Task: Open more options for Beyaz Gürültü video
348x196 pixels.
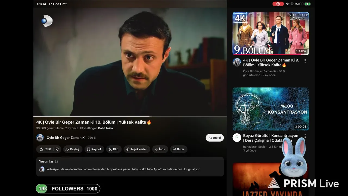Action: click(305, 136)
